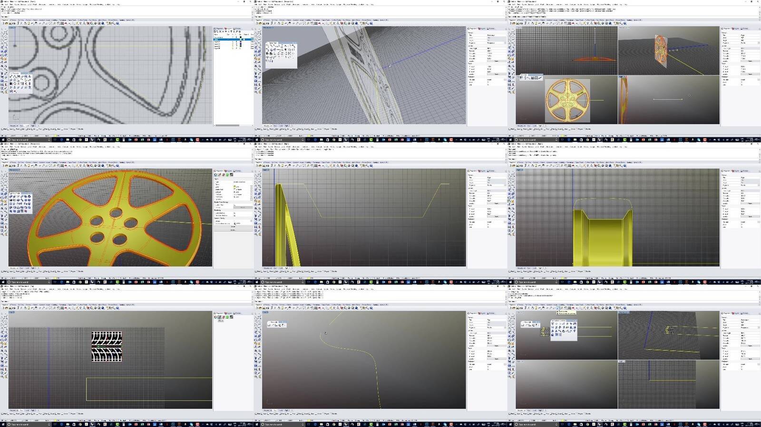Click Match button in shaded yellow wheel screenshot's Properties panel
Viewport: 761px width, 427px height.
(233, 227)
